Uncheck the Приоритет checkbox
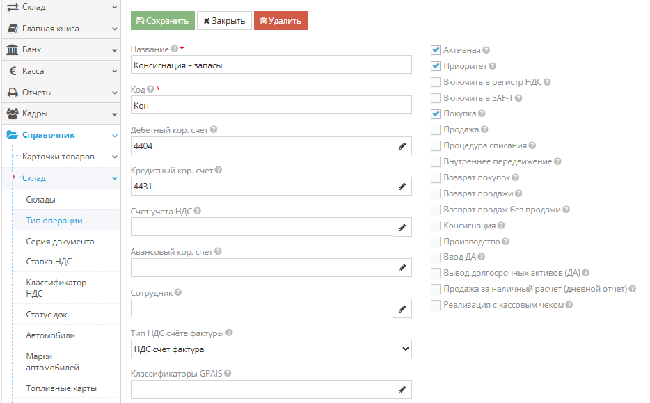The height and width of the screenshot is (403, 650). (x=436, y=66)
